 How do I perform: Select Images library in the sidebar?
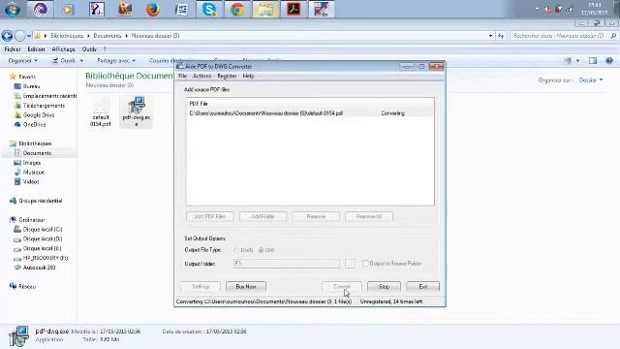(32, 163)
